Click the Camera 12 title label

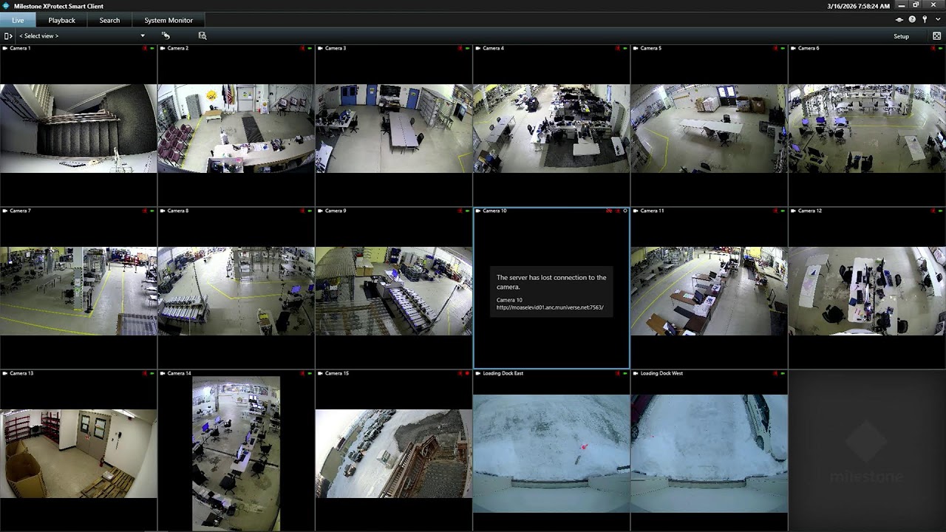[x=809, y=211]
